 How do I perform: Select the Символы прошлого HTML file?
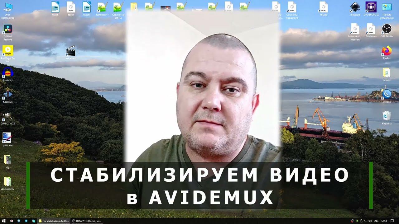[292, 10]
